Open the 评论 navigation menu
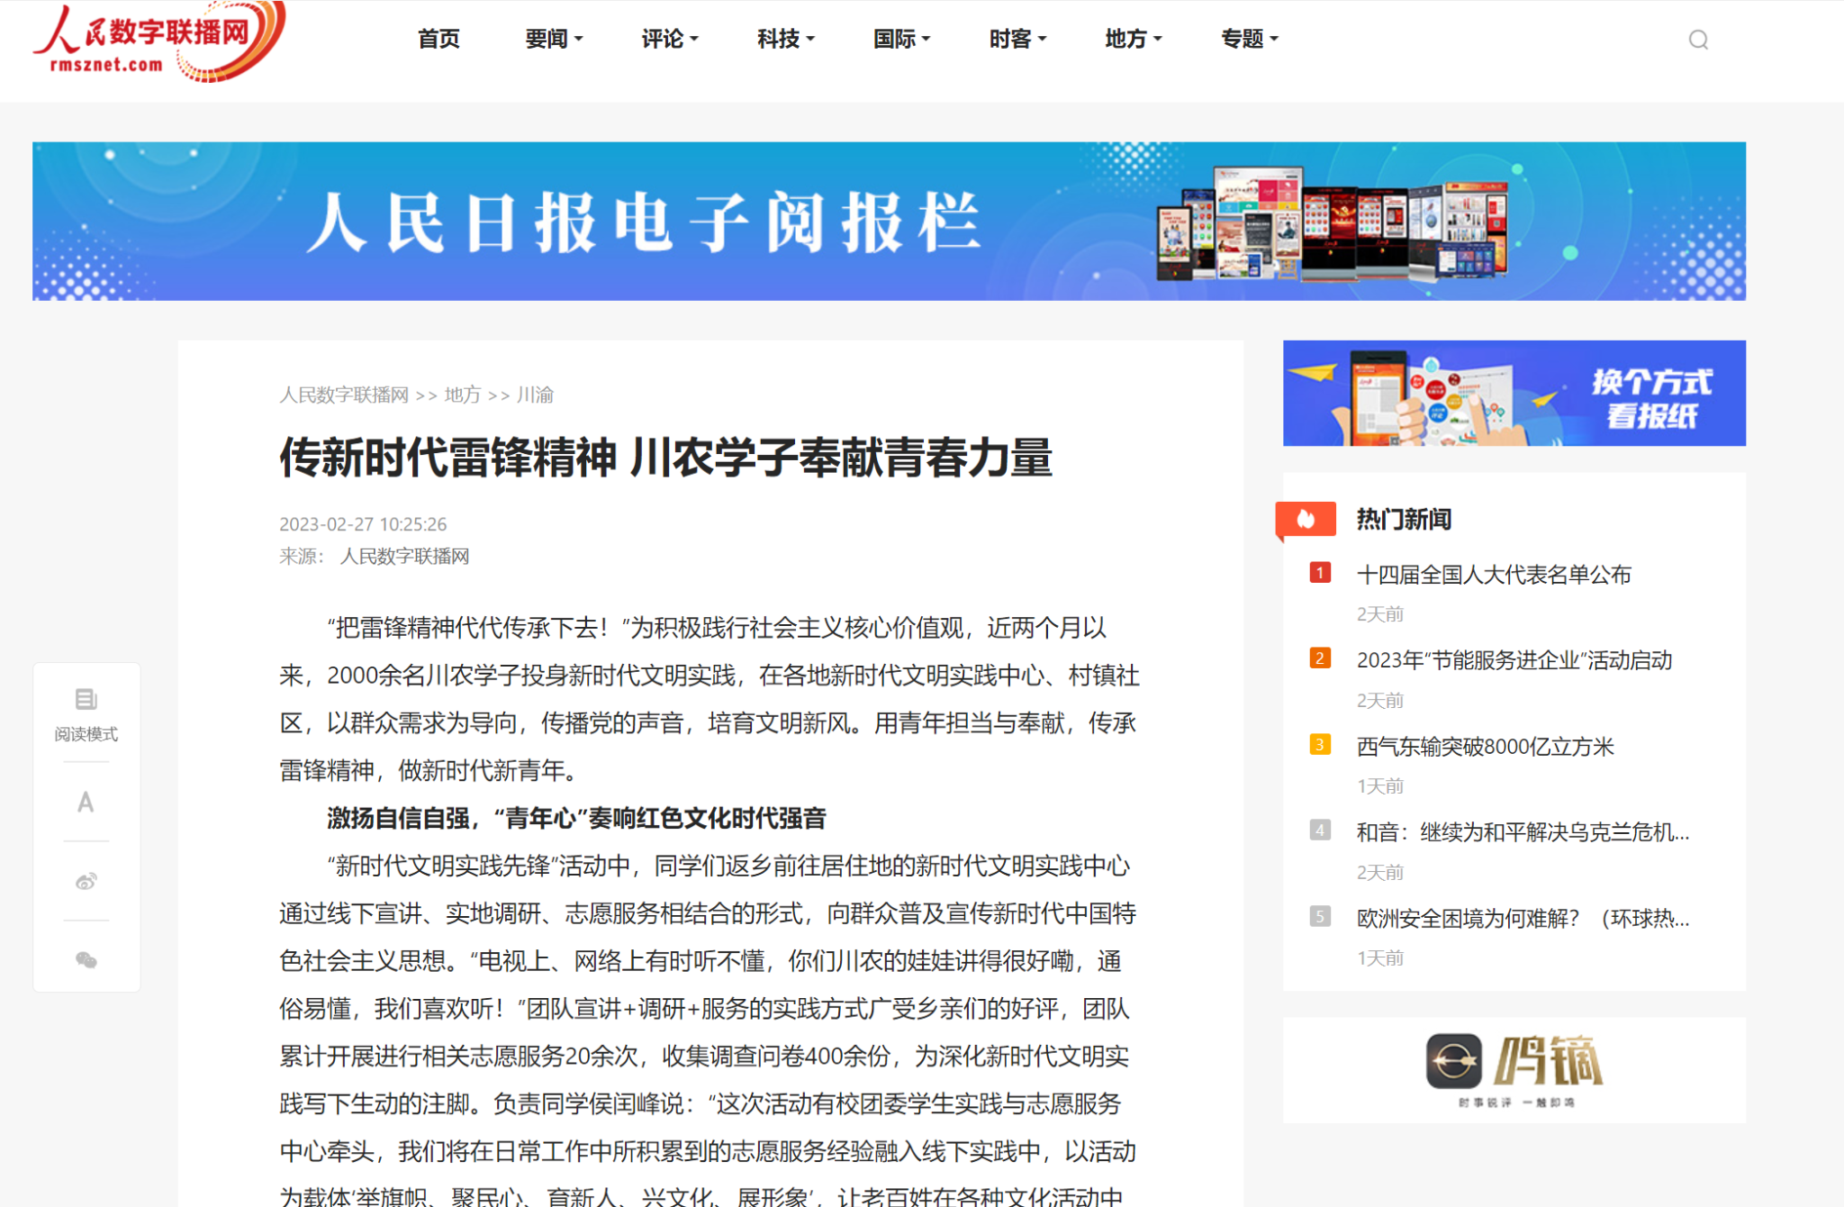This screenshot has height=1207, width=1844. (669, 39)
